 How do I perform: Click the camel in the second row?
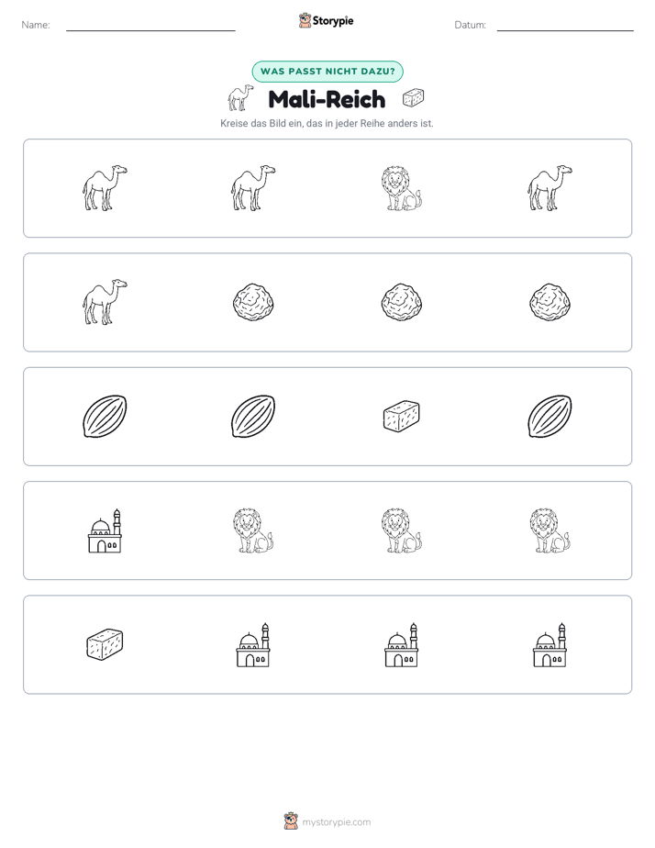tap(105, 302)
